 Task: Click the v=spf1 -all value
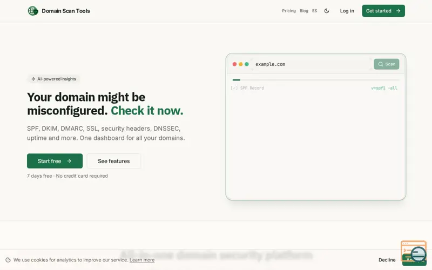pos(384,88)
